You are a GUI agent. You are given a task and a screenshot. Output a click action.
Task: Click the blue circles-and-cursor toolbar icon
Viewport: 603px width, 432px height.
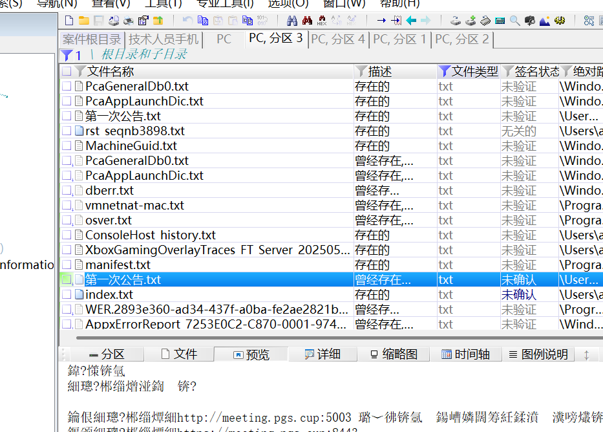(589, 21)
